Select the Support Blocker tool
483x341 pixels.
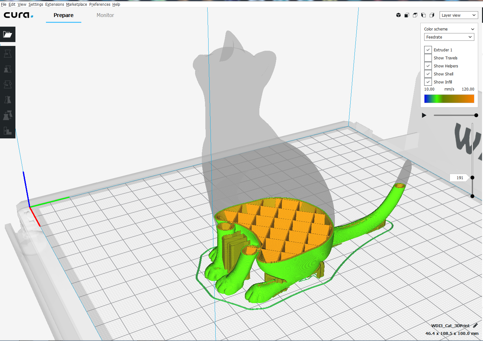(8, 131)
